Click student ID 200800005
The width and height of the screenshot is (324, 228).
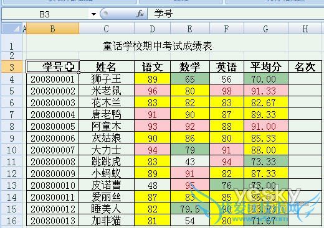(x=53, y=126)
